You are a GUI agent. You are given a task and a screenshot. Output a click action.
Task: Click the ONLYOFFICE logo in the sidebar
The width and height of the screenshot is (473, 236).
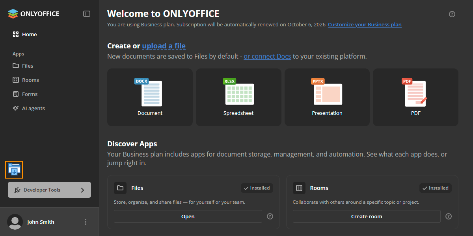(x=34, y=14)
